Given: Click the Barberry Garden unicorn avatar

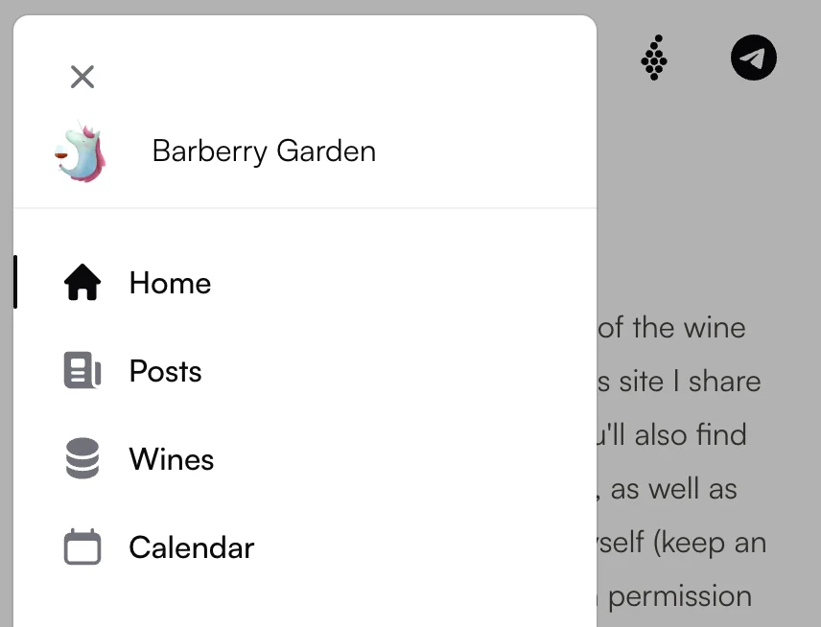Looking at the screenshot, I should click(82, 151).
